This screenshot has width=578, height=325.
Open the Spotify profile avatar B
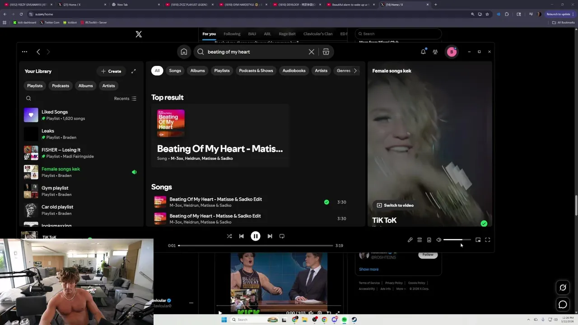tap(452, 52)
